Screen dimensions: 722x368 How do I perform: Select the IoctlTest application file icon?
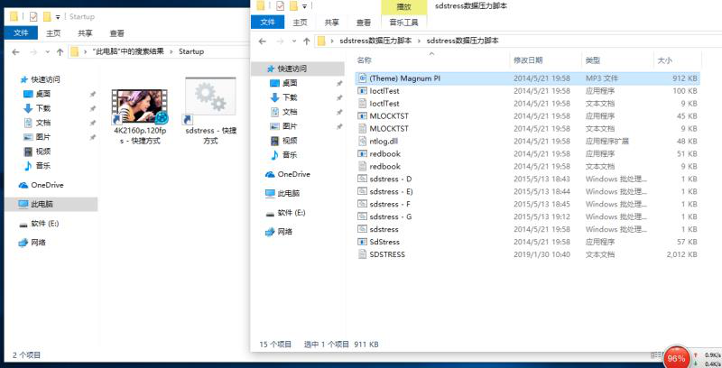pos(363,91)
